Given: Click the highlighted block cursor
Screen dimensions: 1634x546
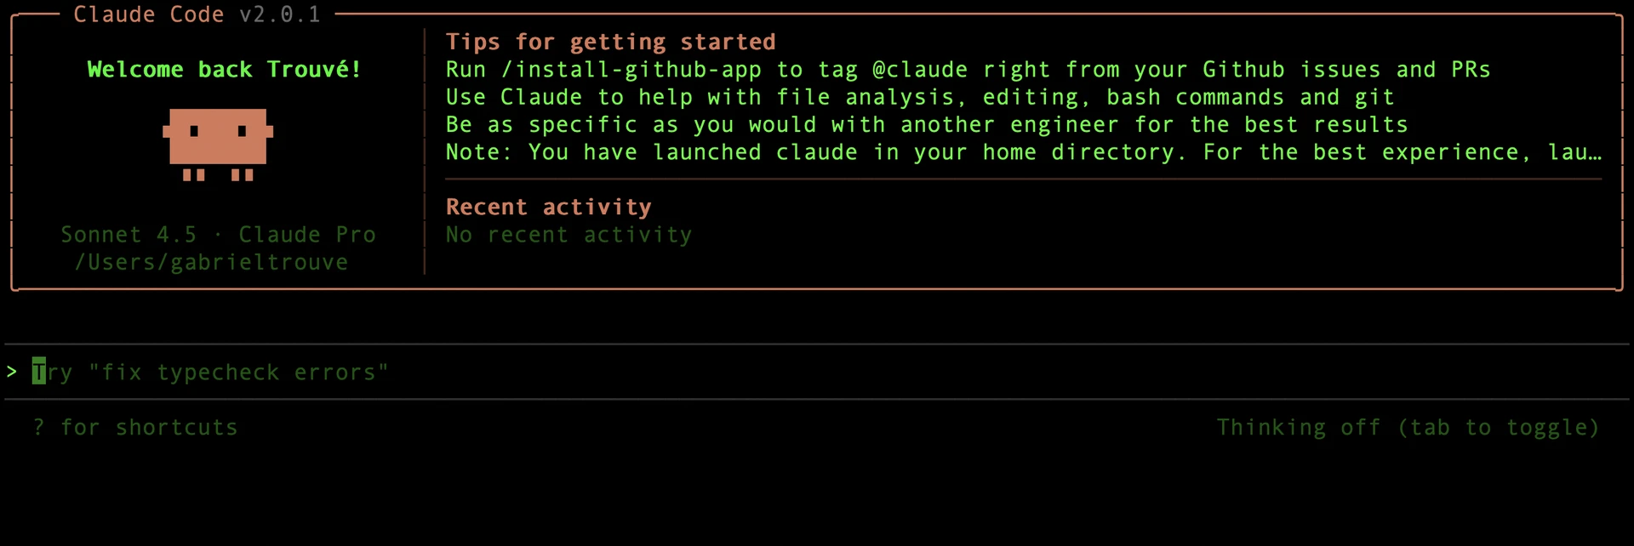Looking at the screenshot, I should point(39,372).
